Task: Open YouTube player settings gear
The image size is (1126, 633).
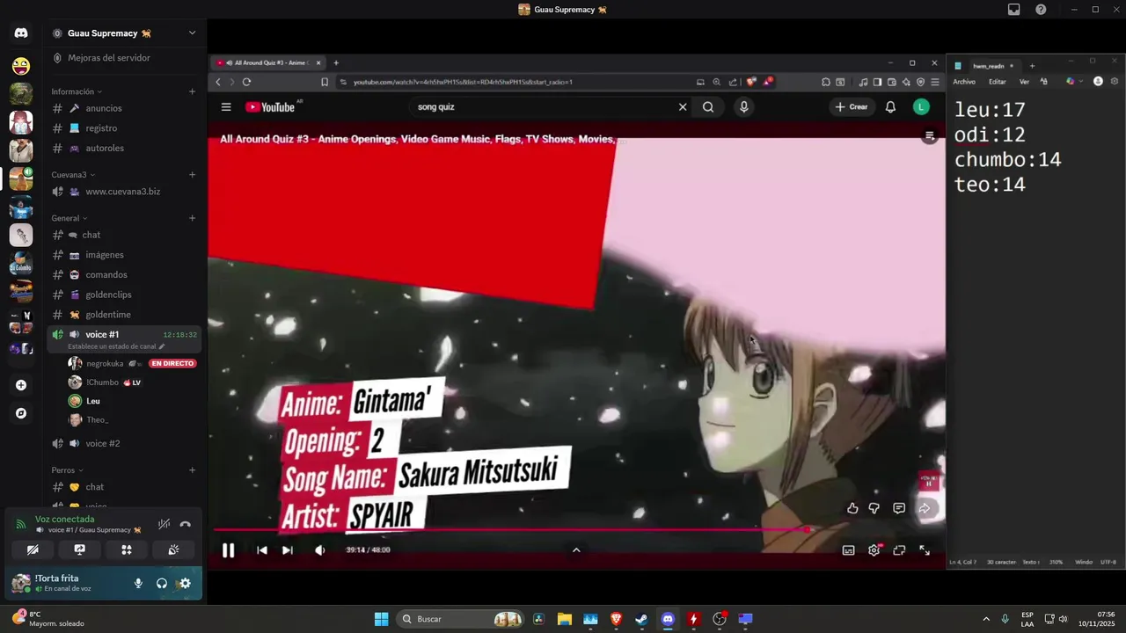Action: [874, 550]
